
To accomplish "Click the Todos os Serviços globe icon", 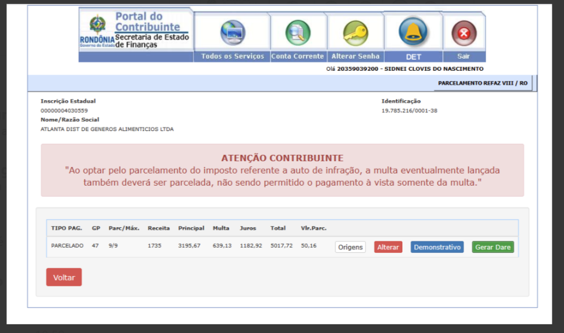I will 233,32.
